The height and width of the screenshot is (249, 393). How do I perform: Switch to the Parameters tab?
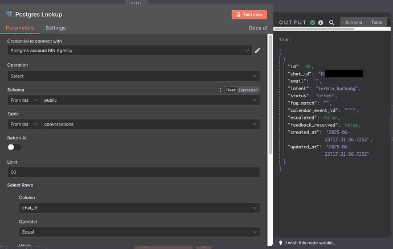coord(20,28)
